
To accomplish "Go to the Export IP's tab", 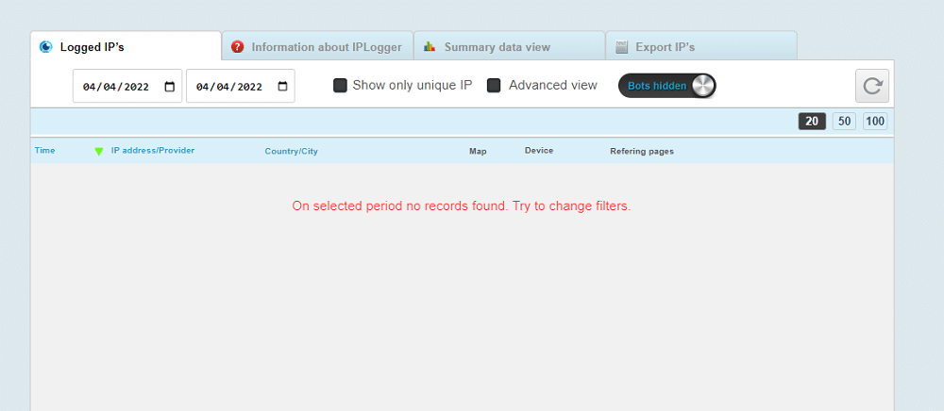I will (701, 46).
